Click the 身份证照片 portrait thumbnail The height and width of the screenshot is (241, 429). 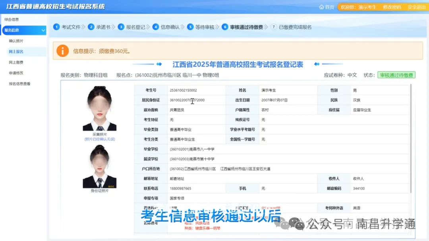coord(100,166)
